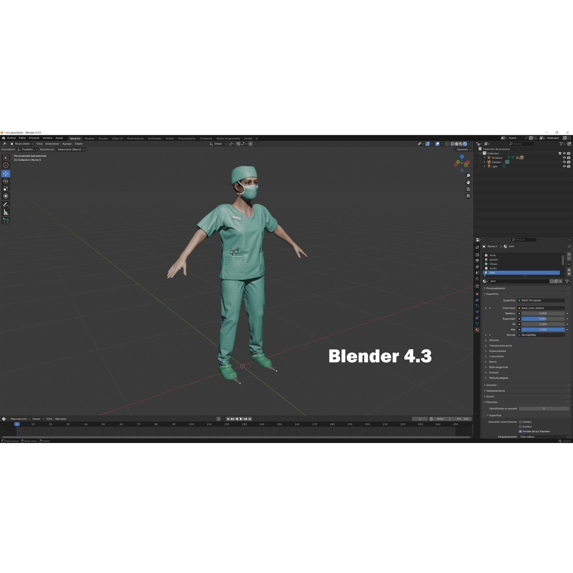Open the viewport Agregar menu
The width and height of the screenshot is (573, 573).
tap(67, 144)
